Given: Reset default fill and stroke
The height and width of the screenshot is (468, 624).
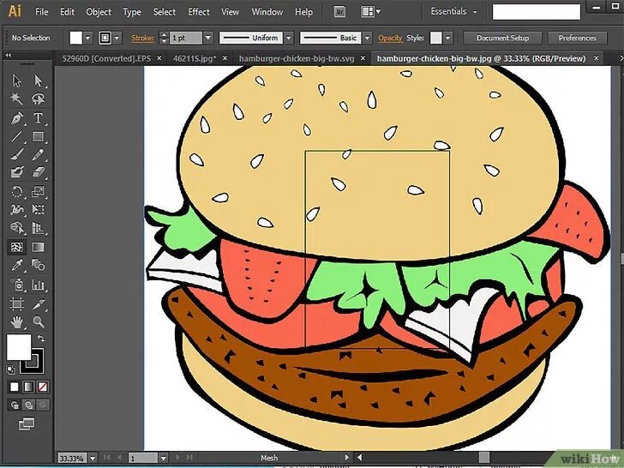Looking at the screenshot, I should click(x=11, y=369).
